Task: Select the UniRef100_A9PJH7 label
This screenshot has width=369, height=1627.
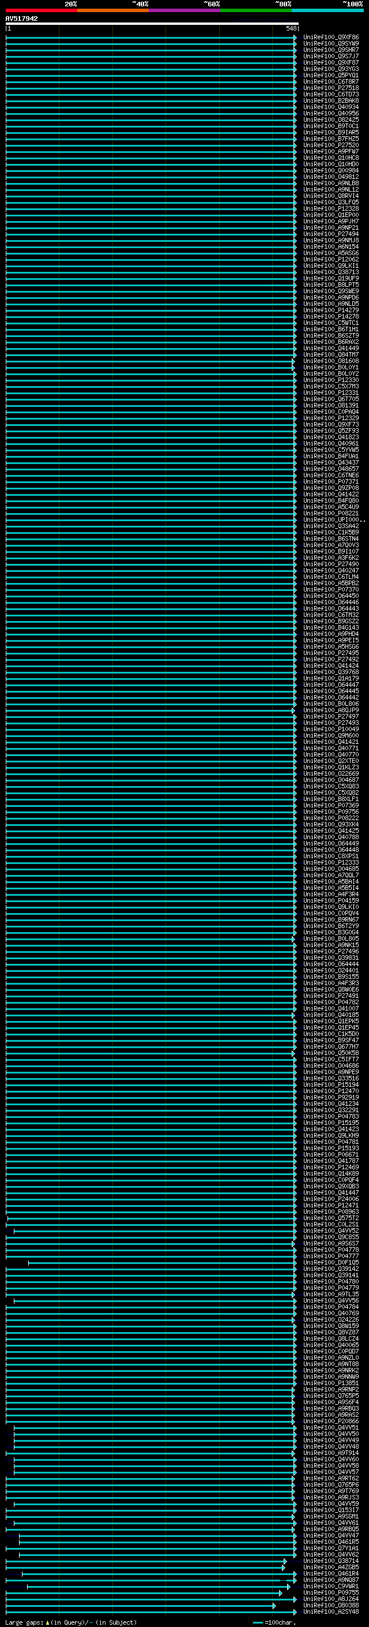Action: [x=331, y=221]
